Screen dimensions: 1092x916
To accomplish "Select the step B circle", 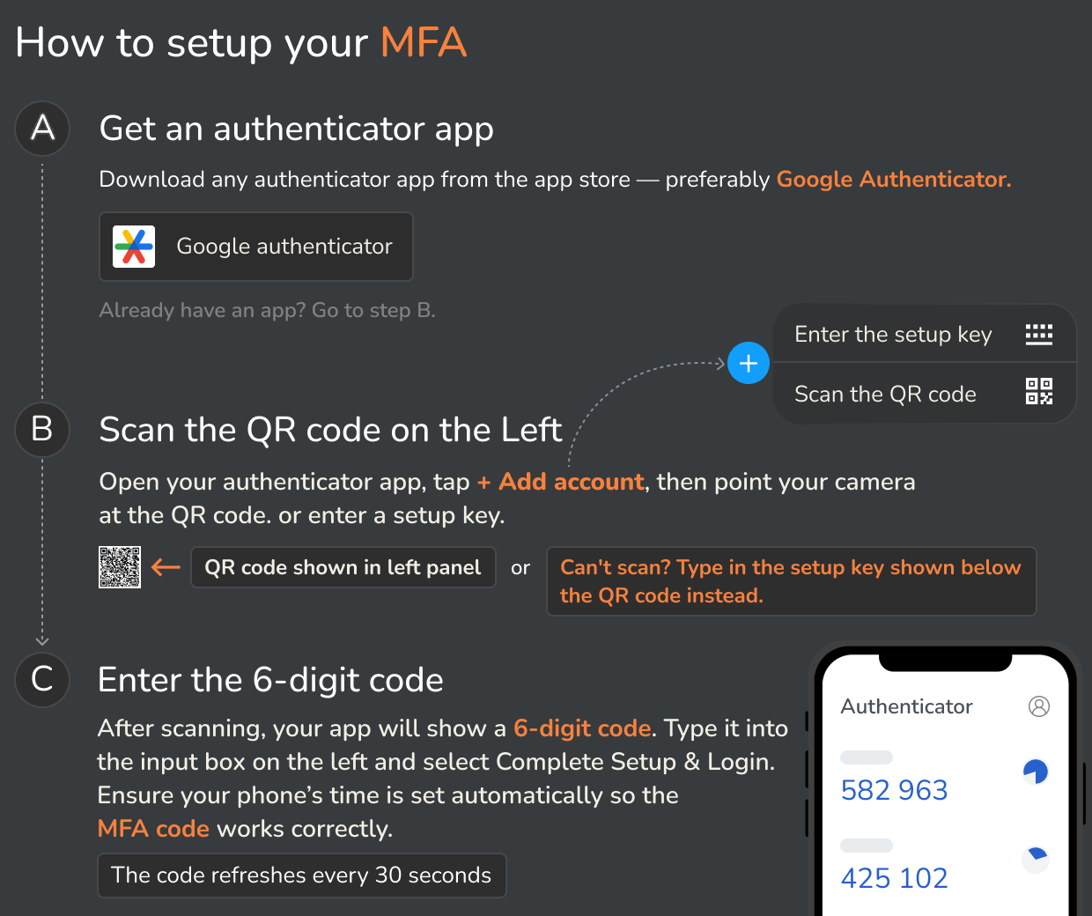I will coord(41,430).
